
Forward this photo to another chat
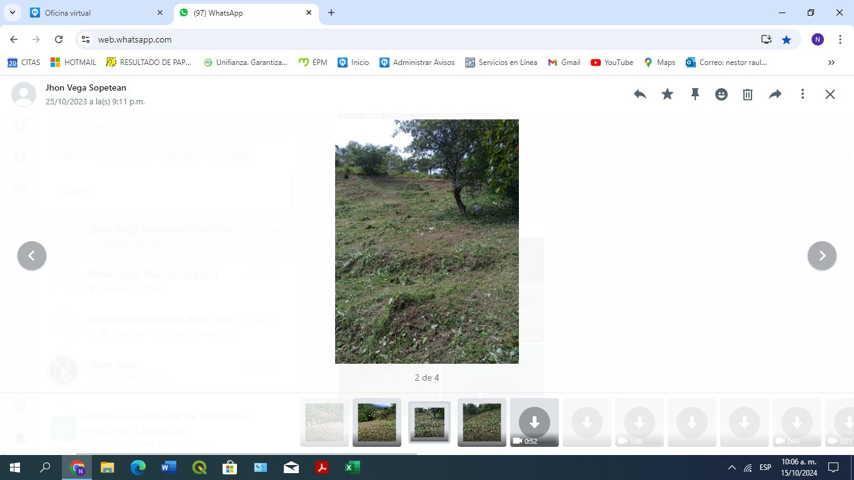click(x=775, y=94)
